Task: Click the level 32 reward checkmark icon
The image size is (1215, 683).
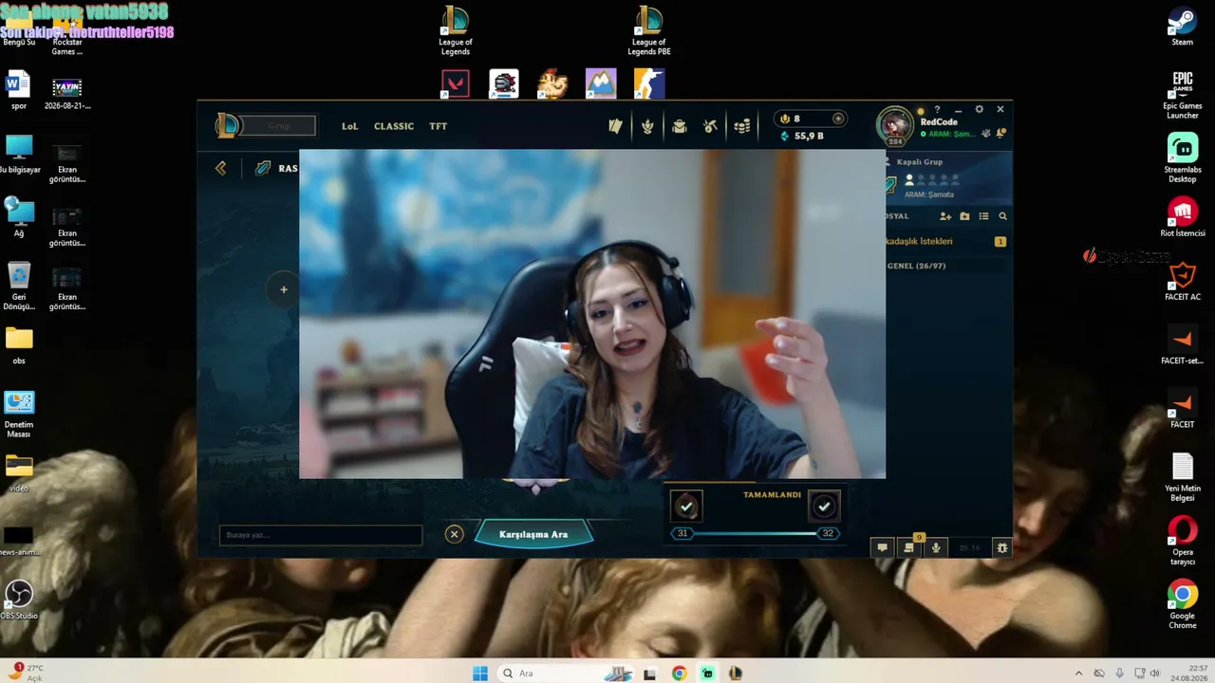Action: coord(823,507)
